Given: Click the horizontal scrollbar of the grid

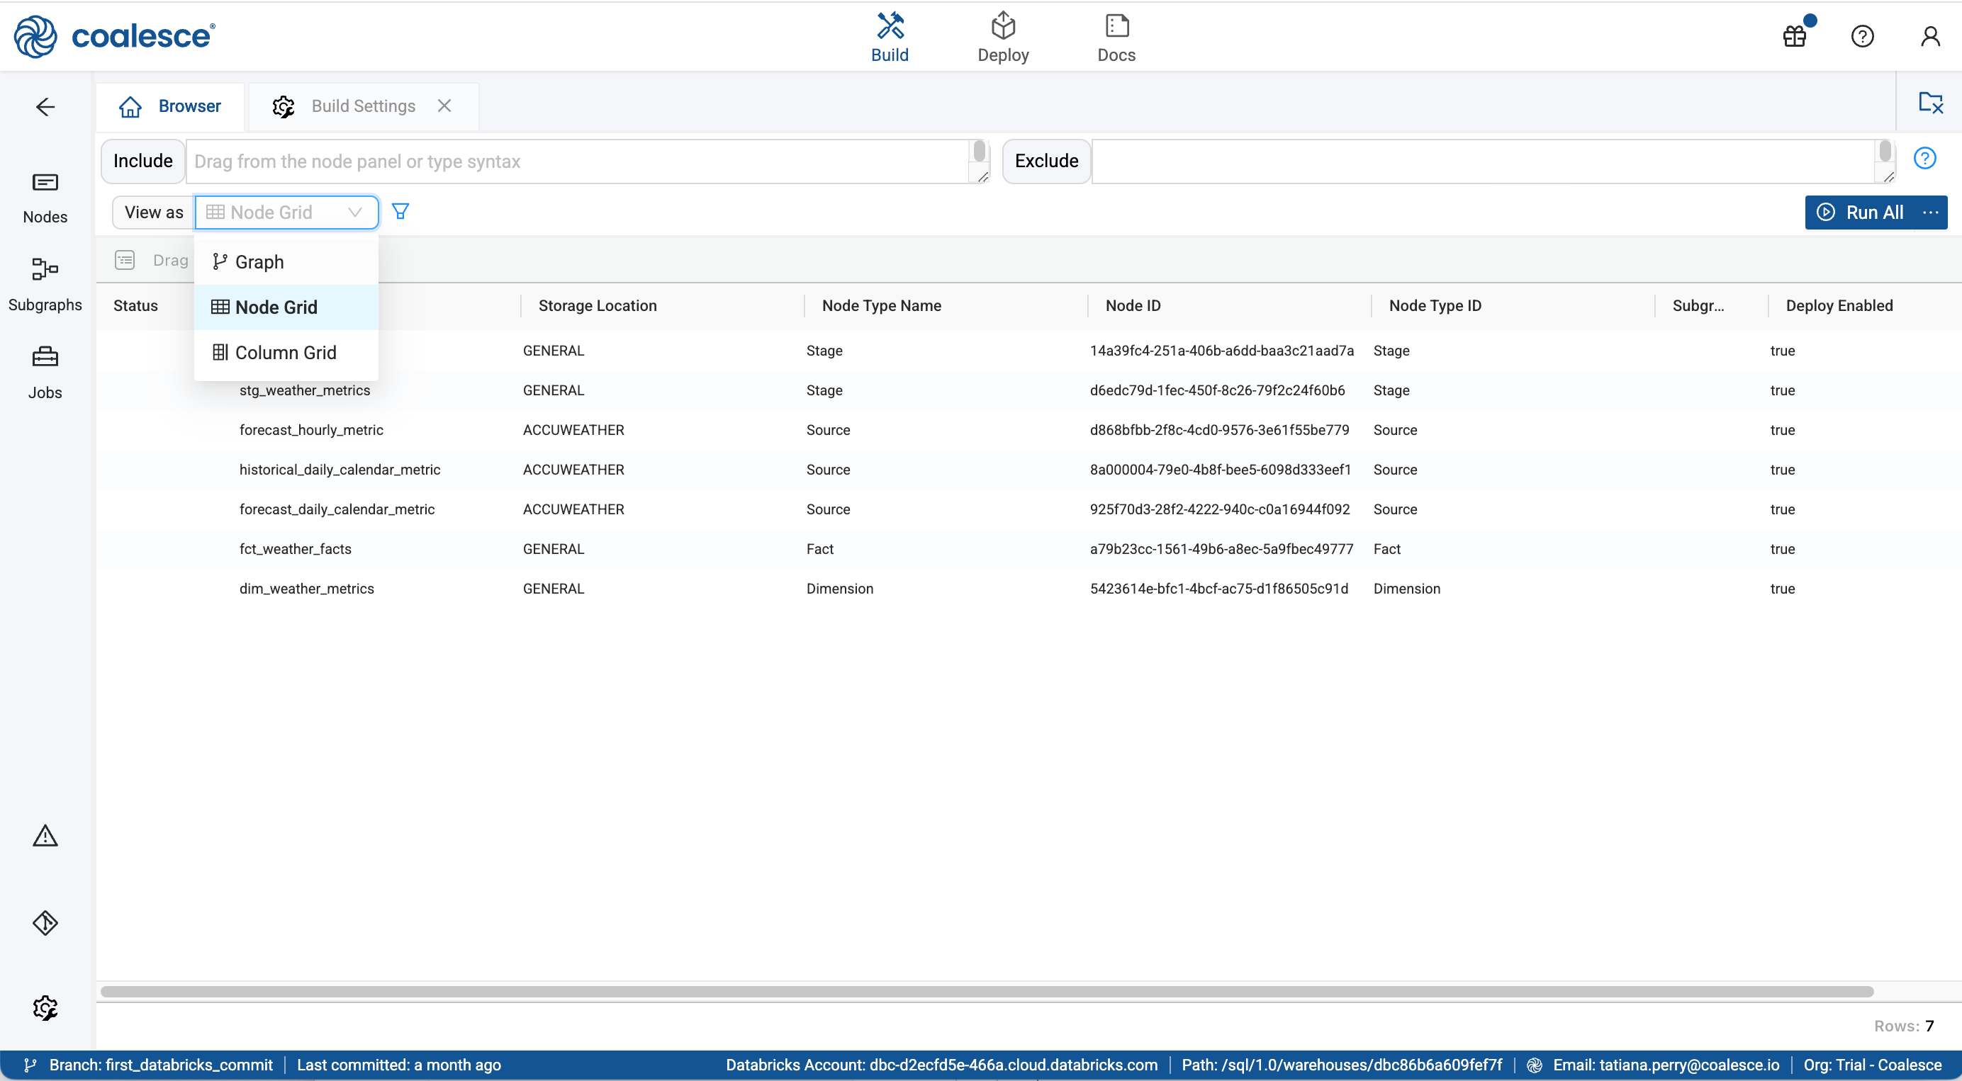Looking at the screenshot, I should pyautogui.click(x=987, y=992).
